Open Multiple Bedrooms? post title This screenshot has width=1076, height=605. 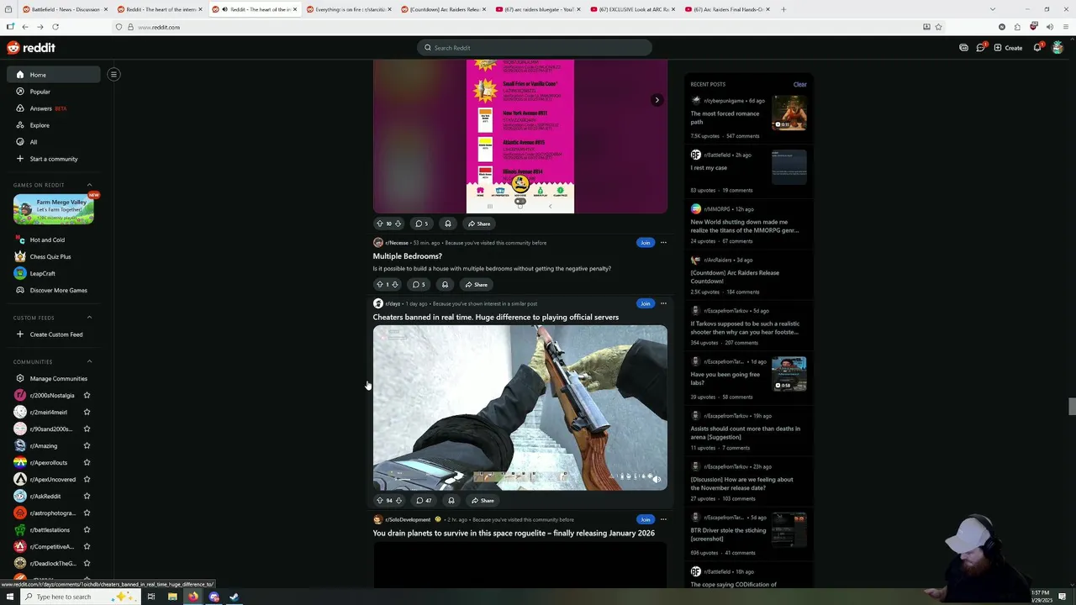[x=407, y=256]
